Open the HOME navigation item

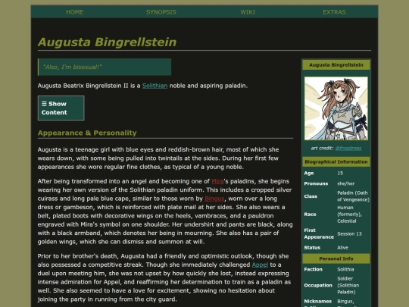74,12
